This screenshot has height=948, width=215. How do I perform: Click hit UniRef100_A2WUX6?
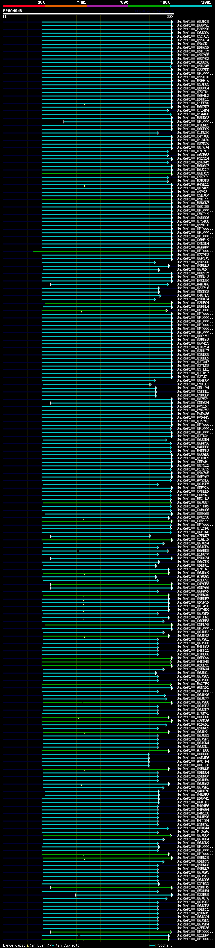click(193, 62)
